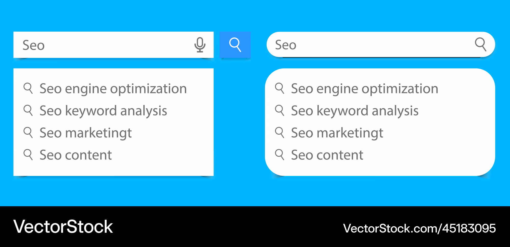
Task: Choose 'Seo content' from rounded suggestion list
Action: point(327,155)
